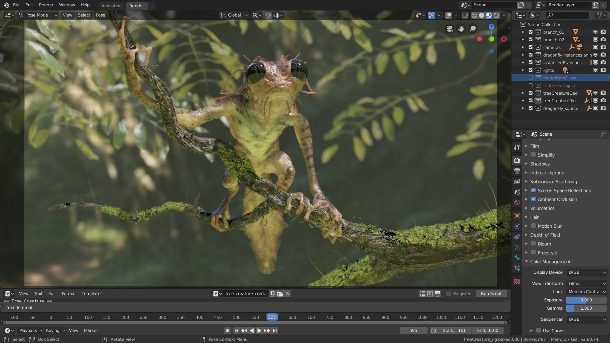Open the Render menu in top bar
The height and width of the screenshot is (343, 610).
click(x=46, y=5)
